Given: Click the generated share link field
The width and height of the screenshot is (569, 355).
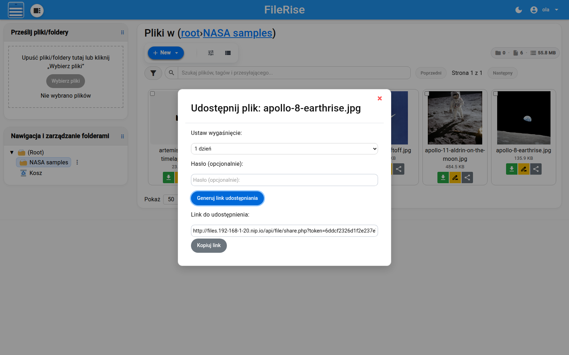Looking at the screenshot, I should point(284,231).
